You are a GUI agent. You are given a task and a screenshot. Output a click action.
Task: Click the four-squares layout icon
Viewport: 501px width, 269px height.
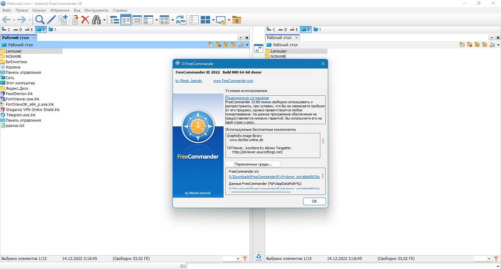point(205,20)
